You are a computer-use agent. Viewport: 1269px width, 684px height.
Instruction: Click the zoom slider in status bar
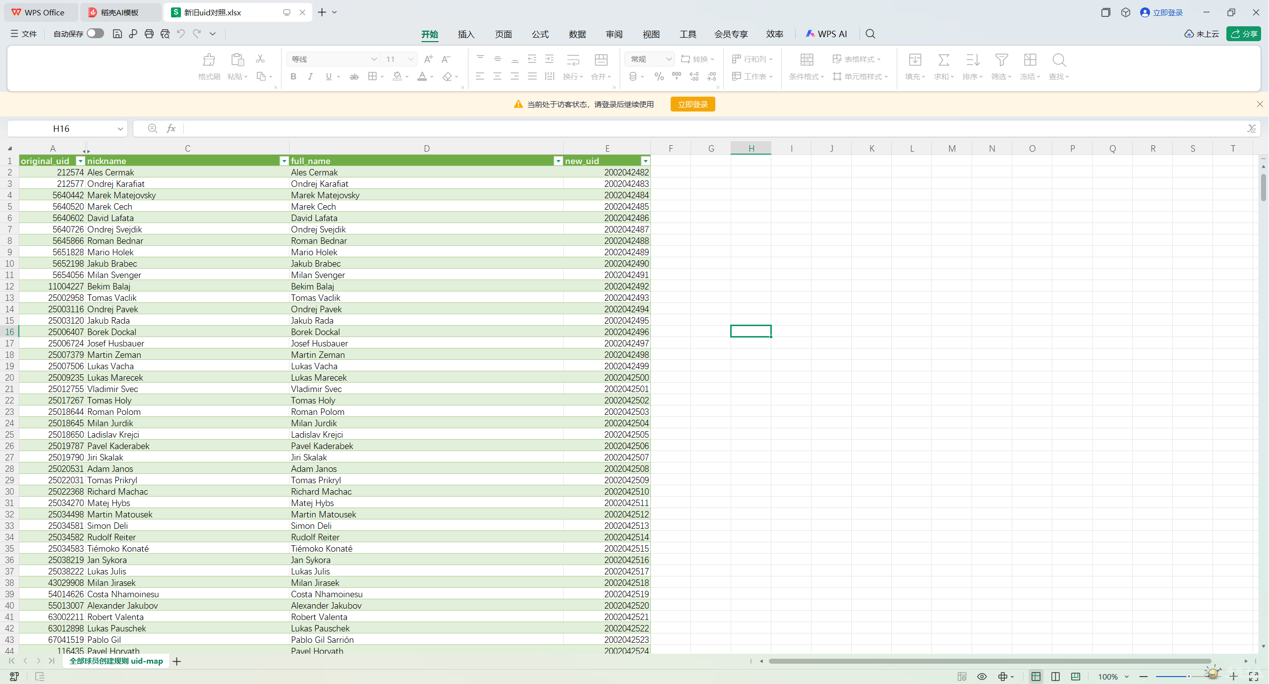tap(1189, 677)
